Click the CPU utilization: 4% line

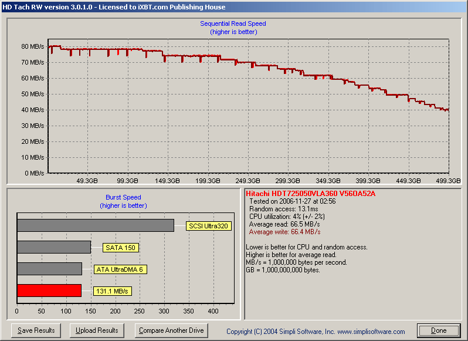click(287, 217)
